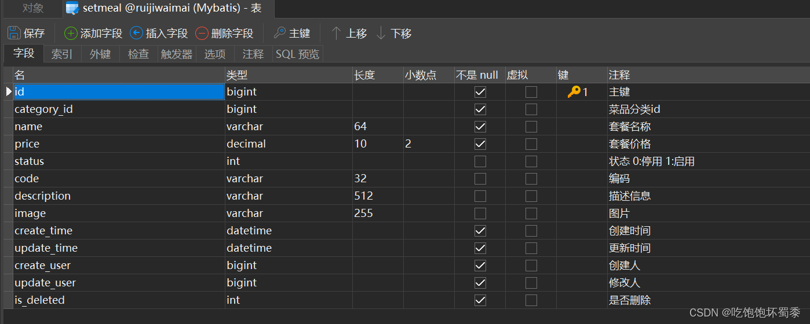Viewport: 810px width, 324px height.
Task: Uncheck Not Null for name field
Action: click(480, 127)
